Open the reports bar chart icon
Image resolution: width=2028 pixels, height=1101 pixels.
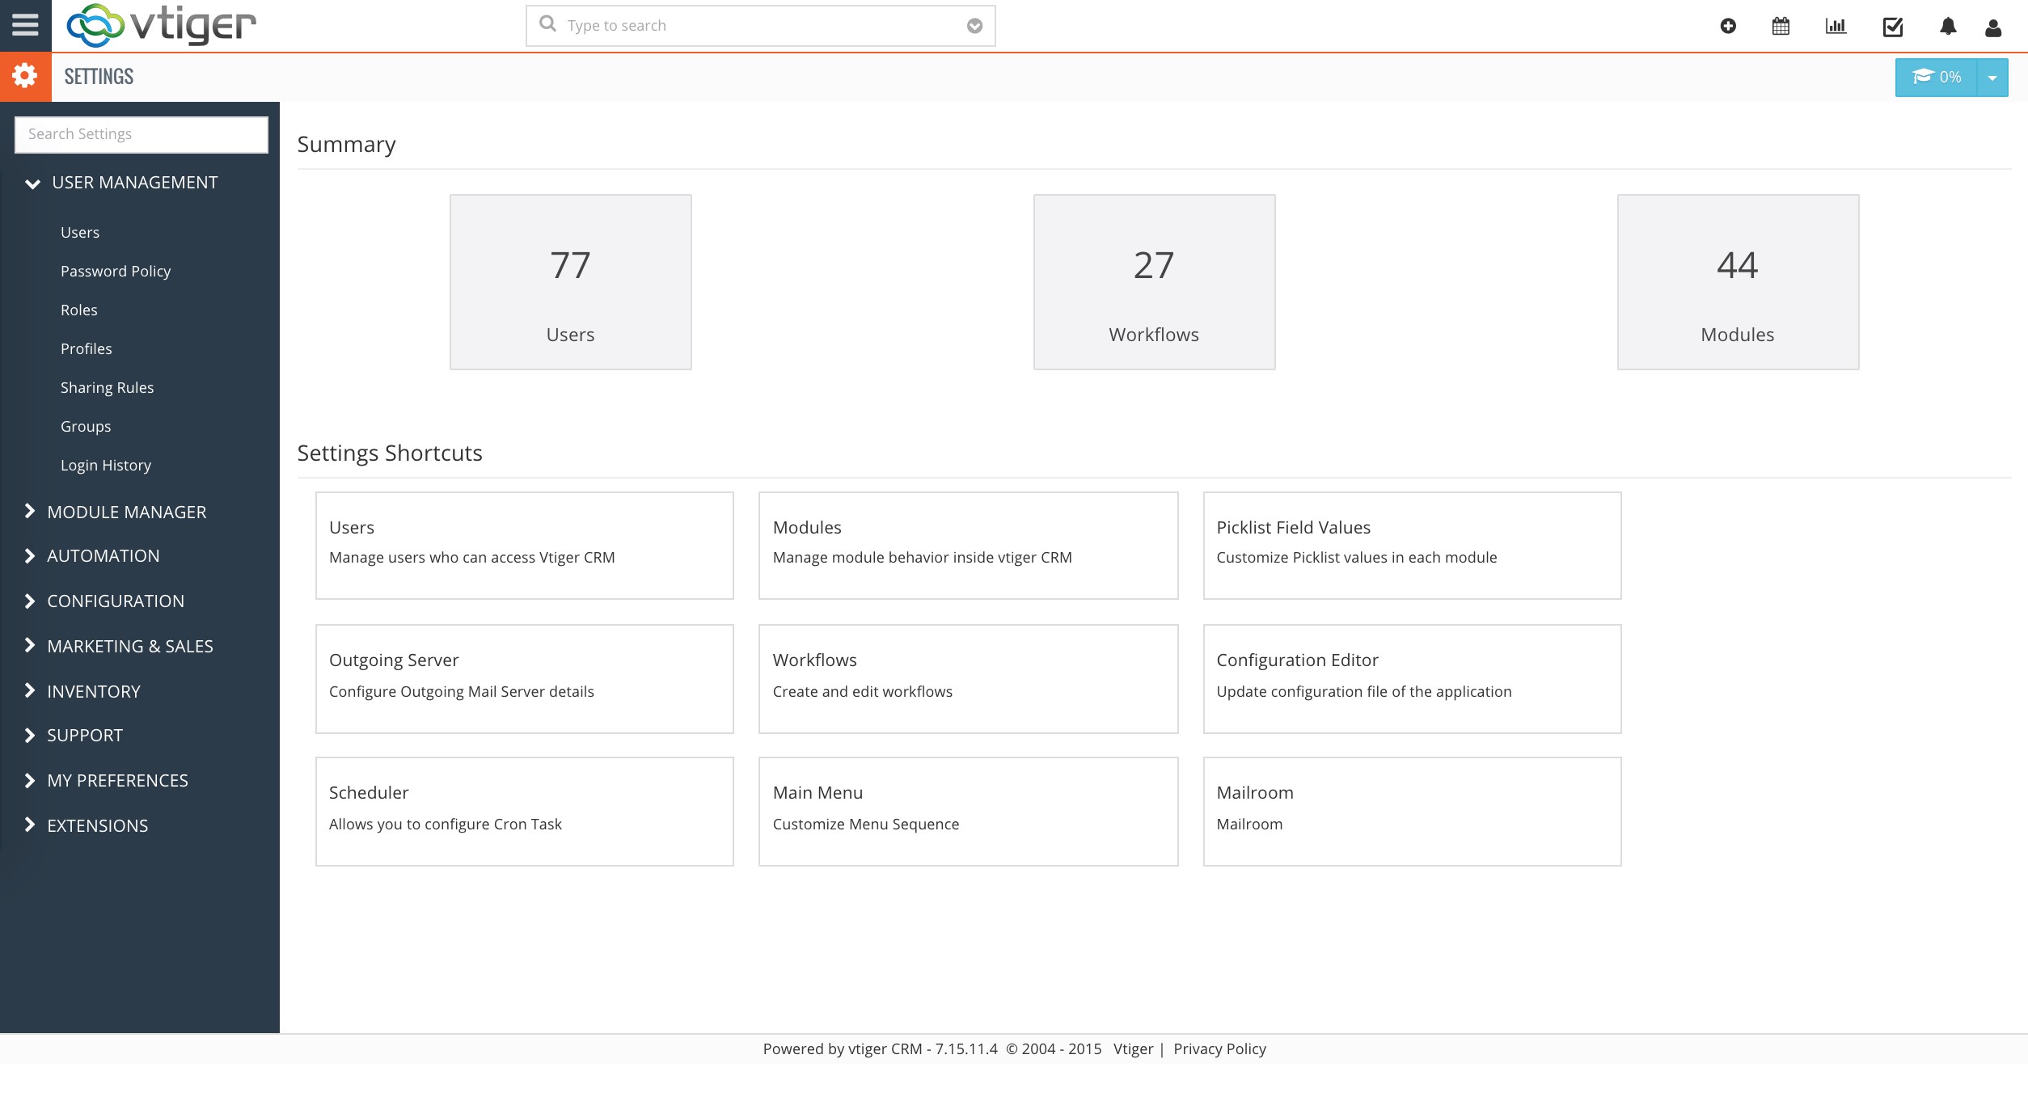1836,25
